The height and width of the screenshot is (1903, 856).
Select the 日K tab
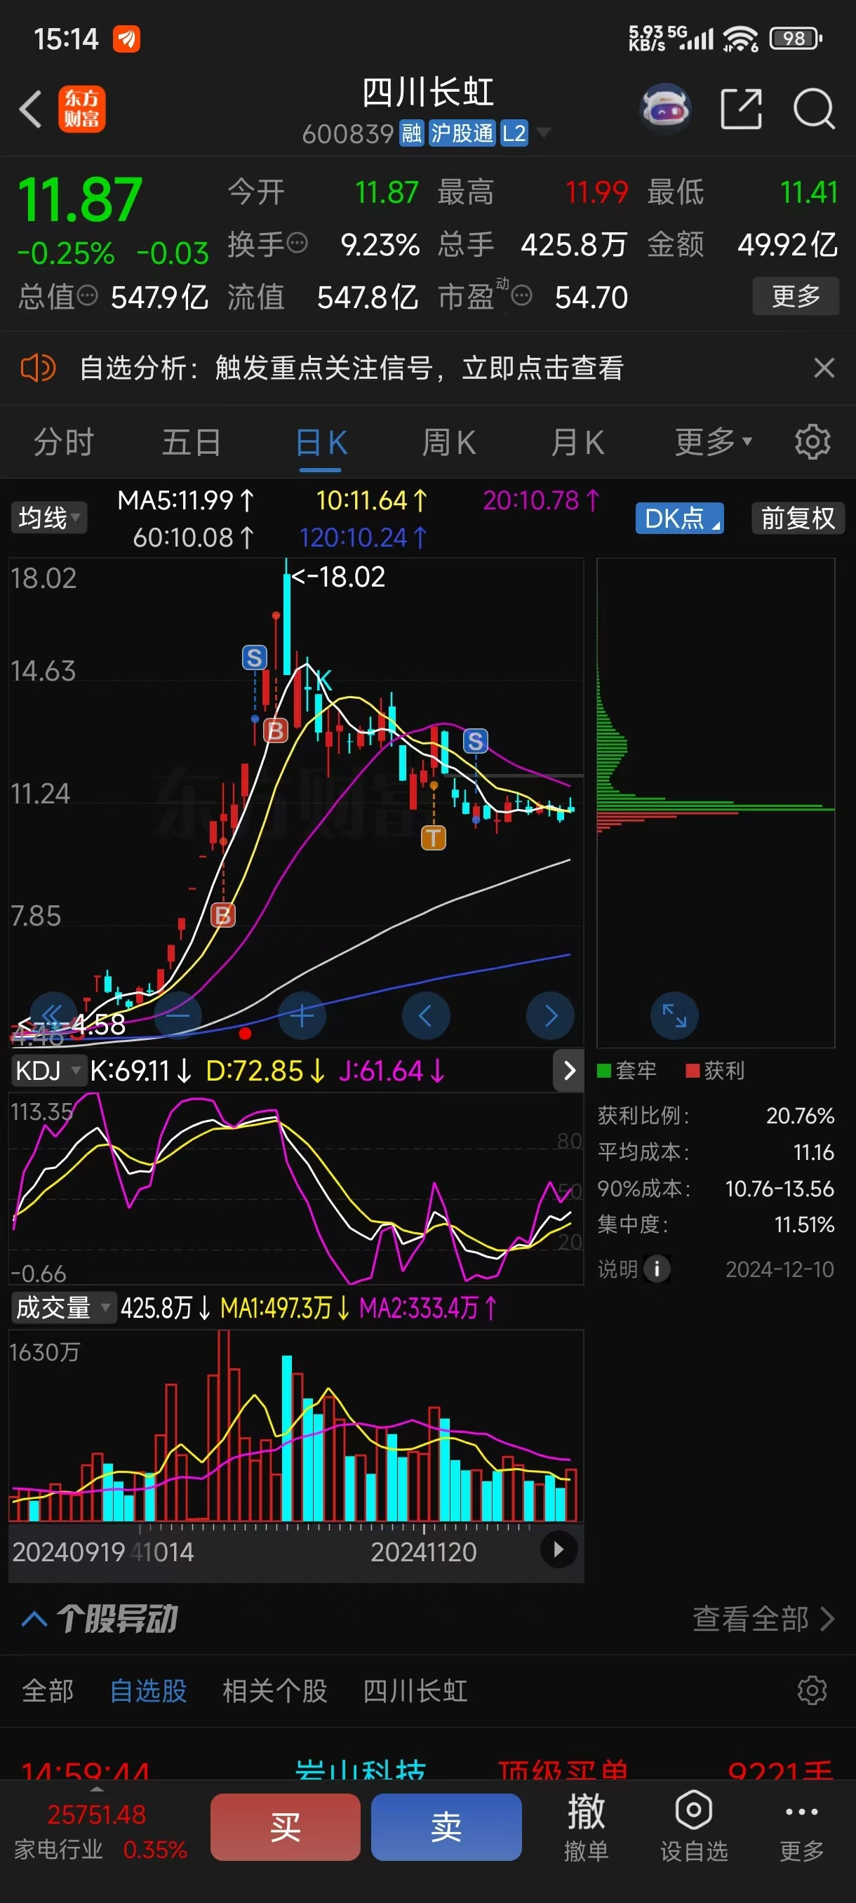[321, 442]
